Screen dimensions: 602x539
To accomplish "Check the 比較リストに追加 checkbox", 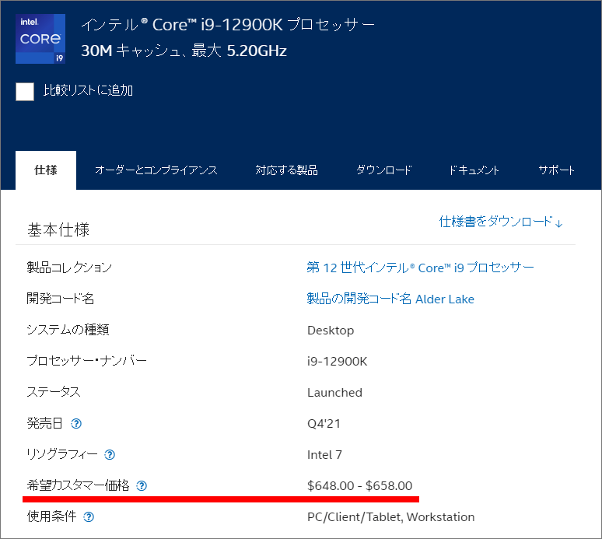I will point(25,92).
